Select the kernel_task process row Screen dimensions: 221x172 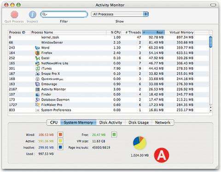click(x=109, y=37)
